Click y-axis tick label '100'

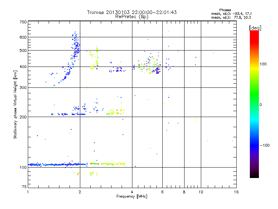pos(23,168)
